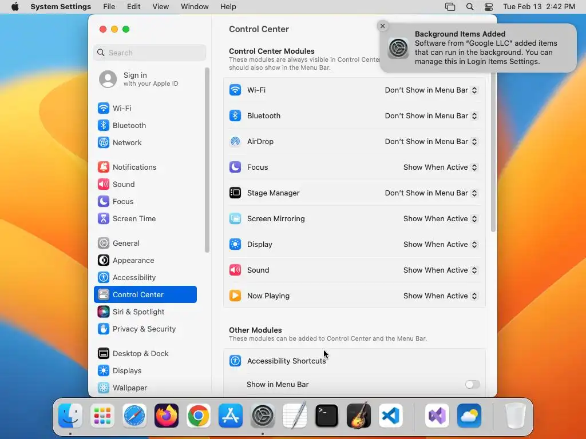Open the App Store from the Dock
The height and width of the screenshot is (439, 586).
tap(231, 416)
